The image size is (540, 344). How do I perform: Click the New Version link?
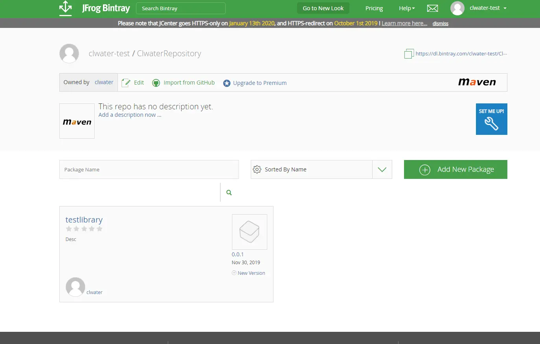coord(252,273)
